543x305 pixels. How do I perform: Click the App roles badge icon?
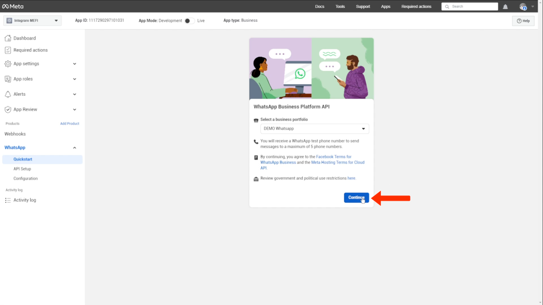click(7, 79)
